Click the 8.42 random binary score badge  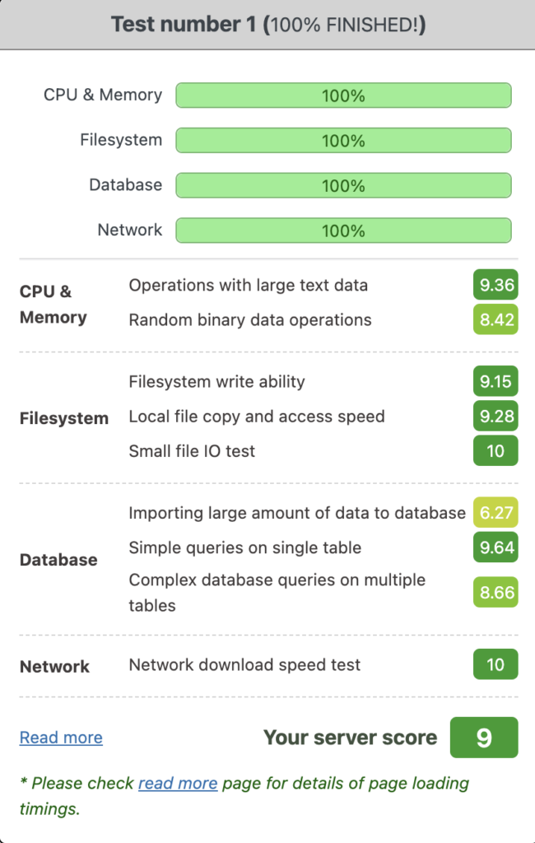(x=495, y=320)
